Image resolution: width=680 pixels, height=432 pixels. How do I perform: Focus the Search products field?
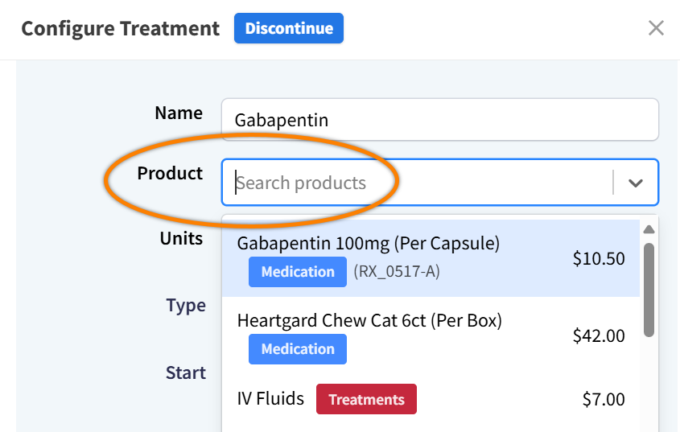[x=418, y=183]
